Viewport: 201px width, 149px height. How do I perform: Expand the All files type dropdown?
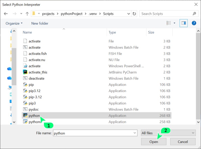(193, 133)
